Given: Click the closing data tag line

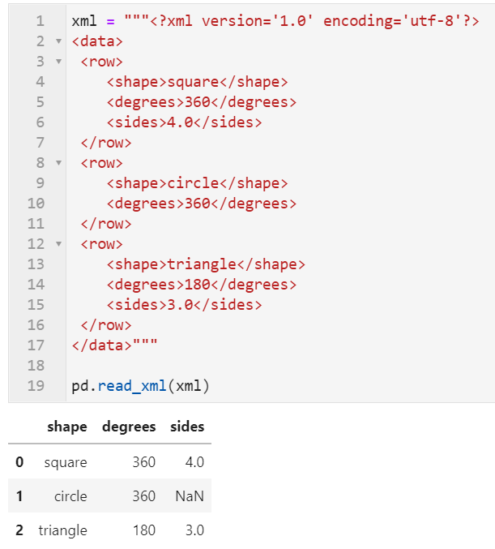Looking at the screenshot, I should point(114,345).
